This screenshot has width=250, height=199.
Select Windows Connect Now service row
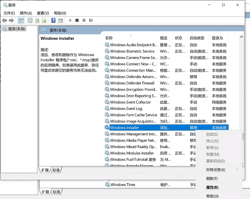[x=166, y=64]
